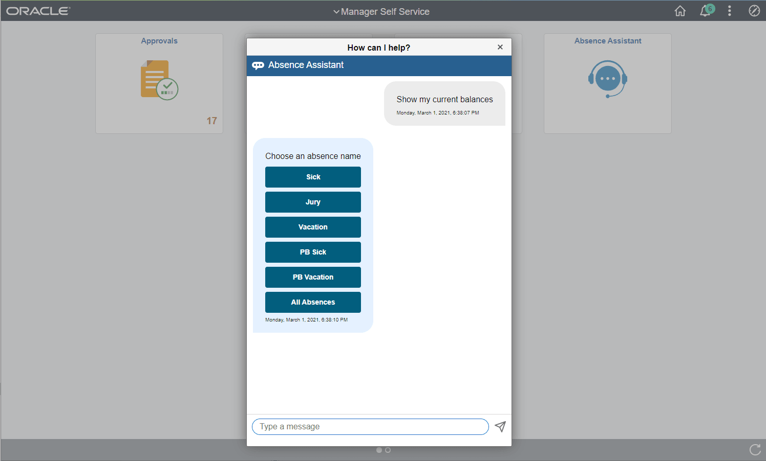
Task: Click the Oracle logo
Action: tap(38, 11)
